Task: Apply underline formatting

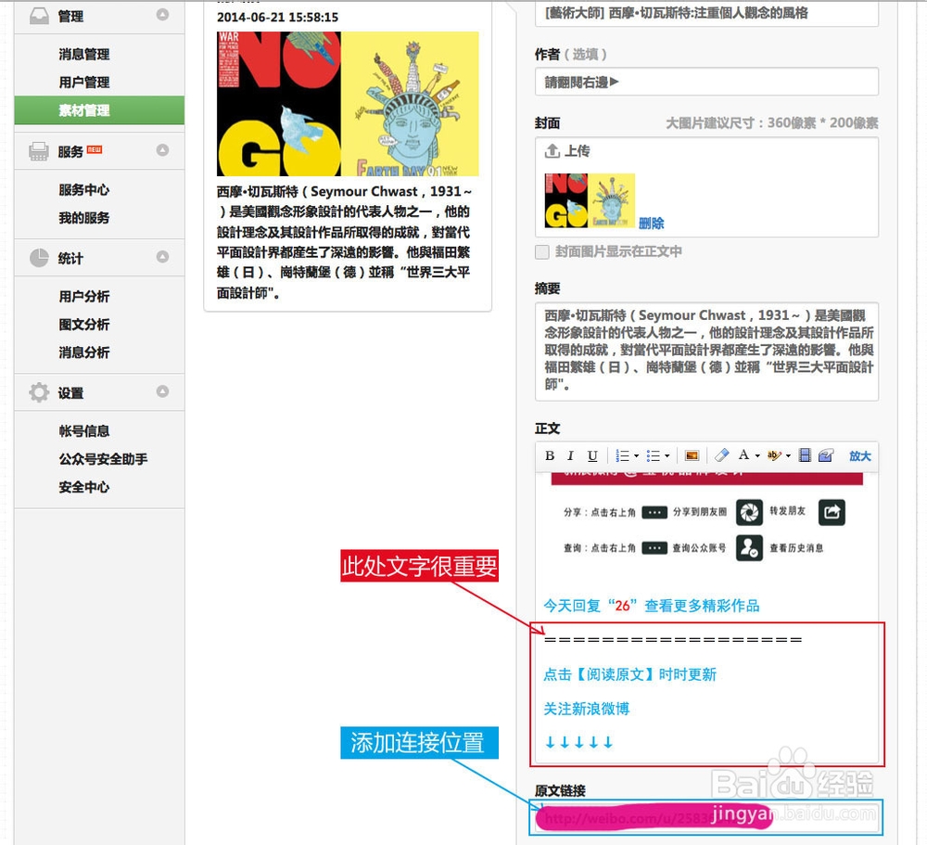Action: click(592, 455)
